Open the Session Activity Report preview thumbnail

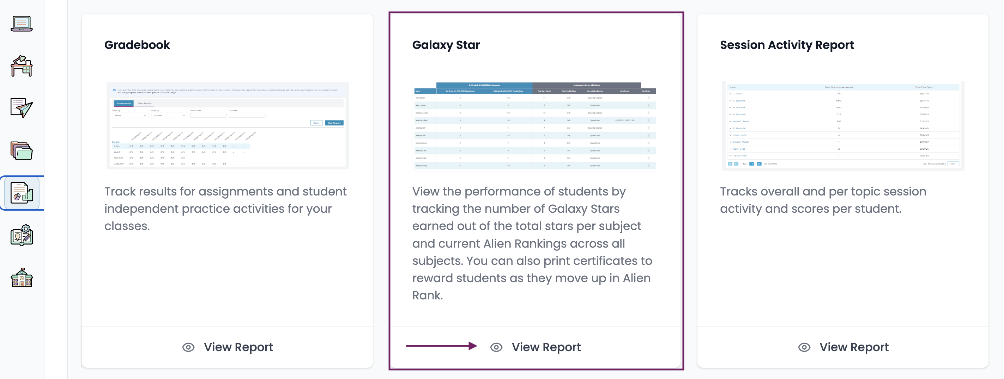point(843,126)
